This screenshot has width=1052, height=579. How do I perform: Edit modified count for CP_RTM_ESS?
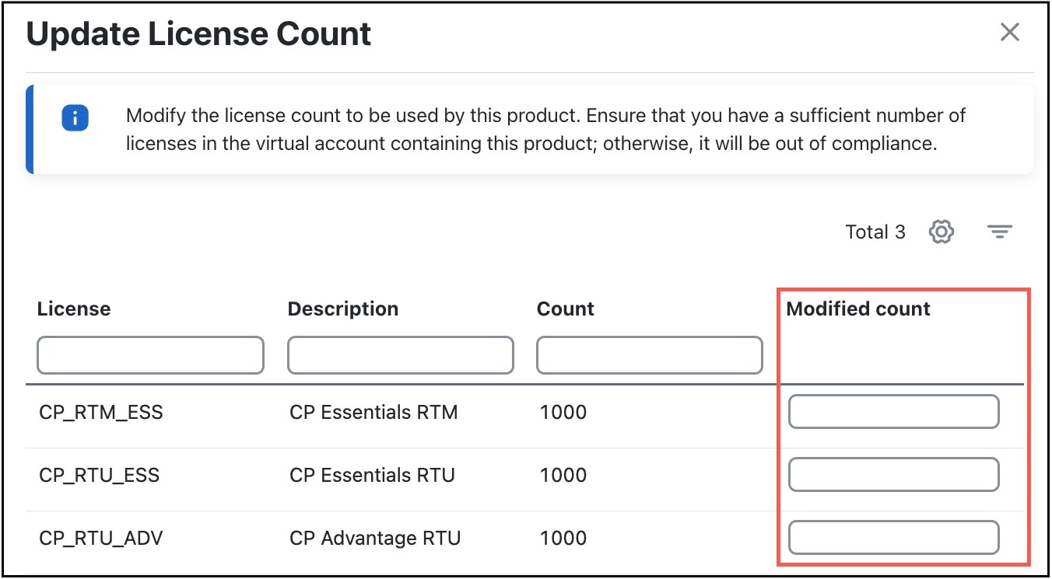[894, 412]
